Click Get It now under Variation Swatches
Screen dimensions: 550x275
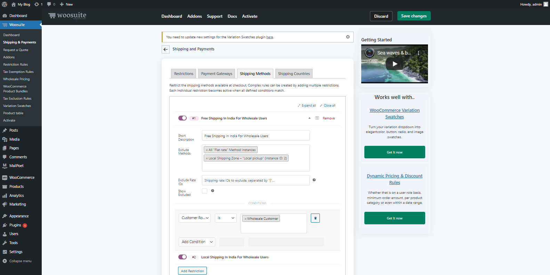click(x=395, y=152)
